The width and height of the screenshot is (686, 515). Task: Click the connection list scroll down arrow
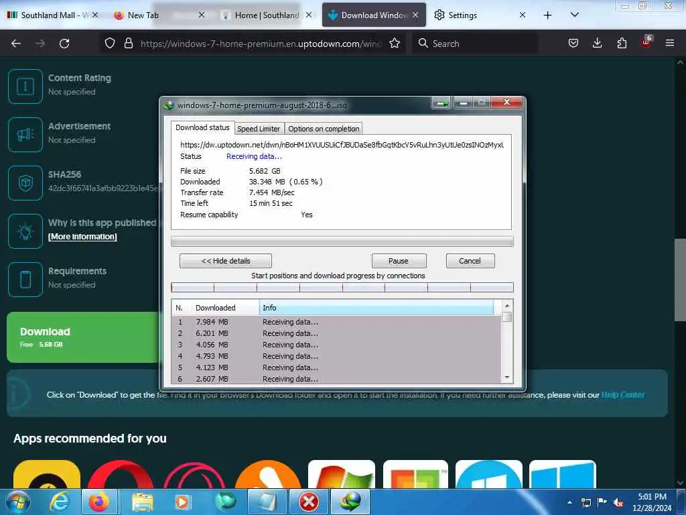click(507, 378)
